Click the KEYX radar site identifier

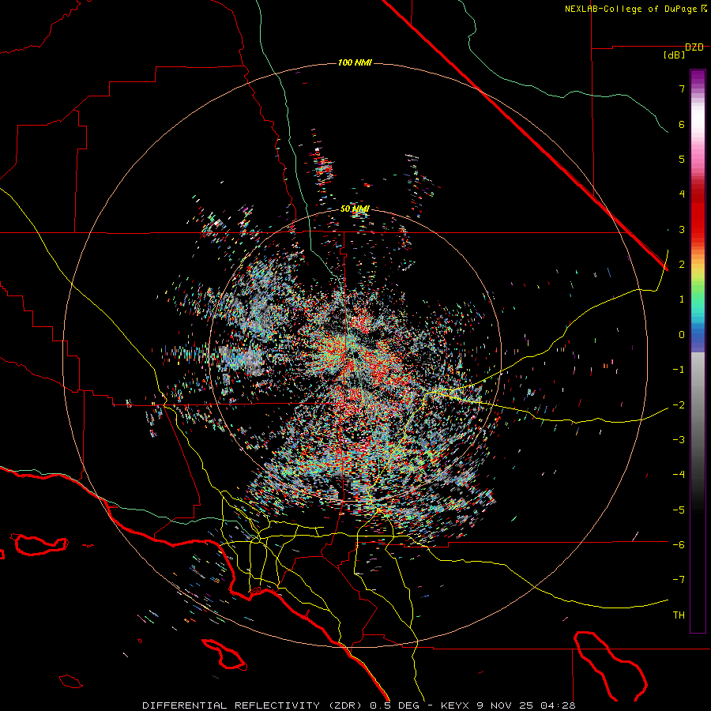click(x=456, y=705)
